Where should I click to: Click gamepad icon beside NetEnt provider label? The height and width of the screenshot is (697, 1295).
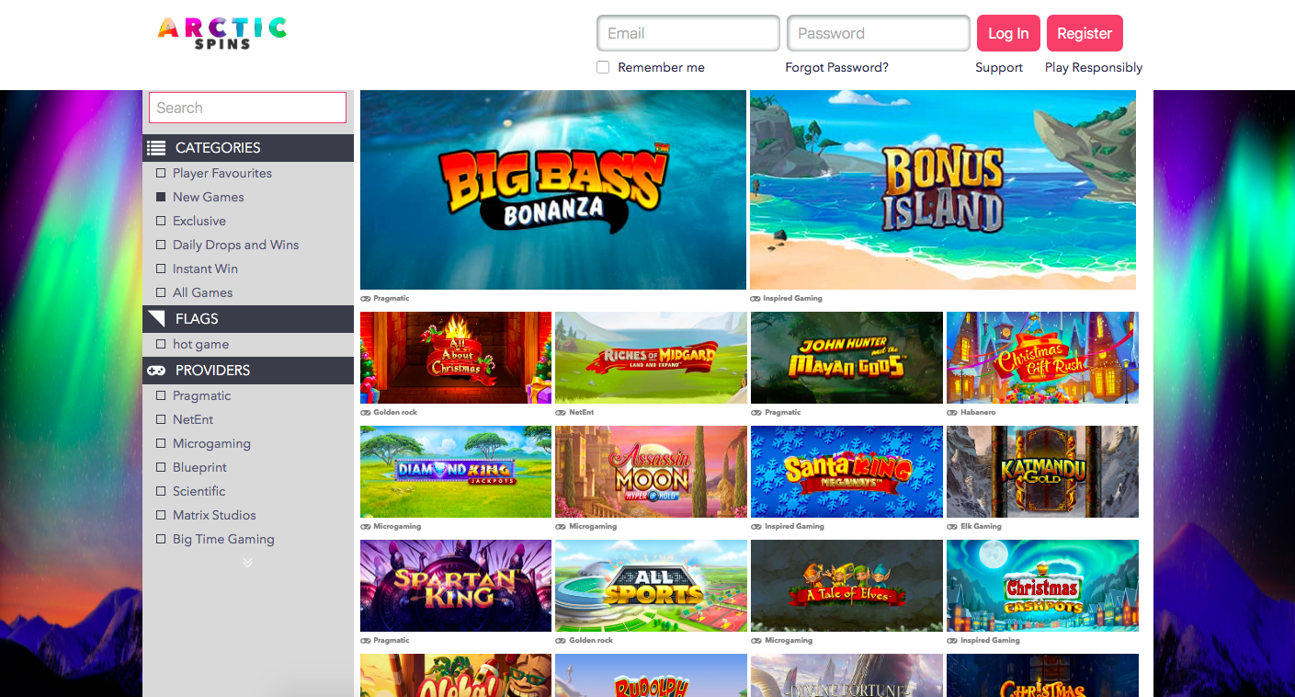pos(561,413)
